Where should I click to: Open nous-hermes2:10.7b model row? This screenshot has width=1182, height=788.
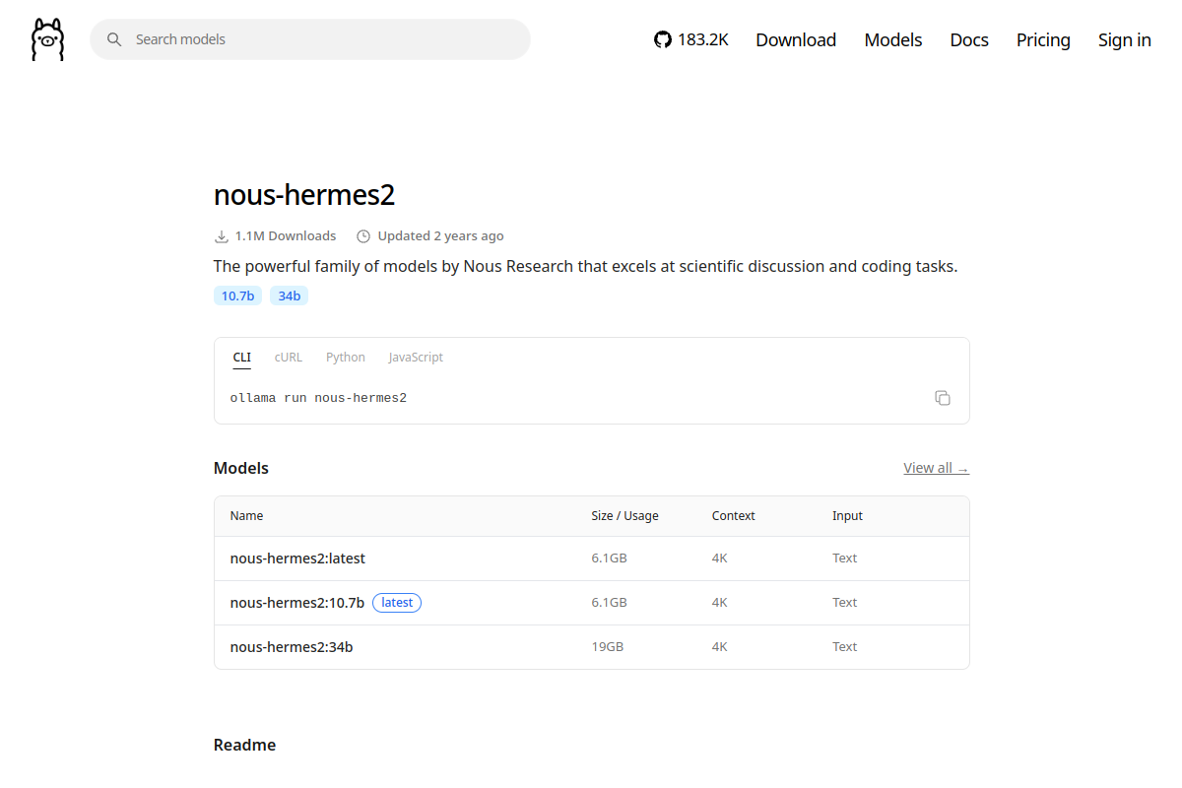pyautogui.click(x=592, y=603)
